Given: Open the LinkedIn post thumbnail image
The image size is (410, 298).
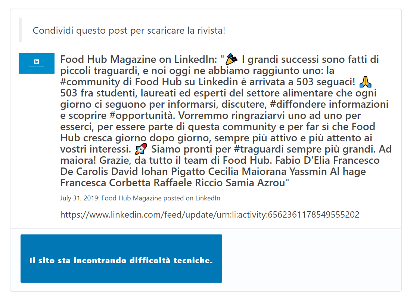Looking at the screenshot, I should pyautogui.click(x=37, y=63).
